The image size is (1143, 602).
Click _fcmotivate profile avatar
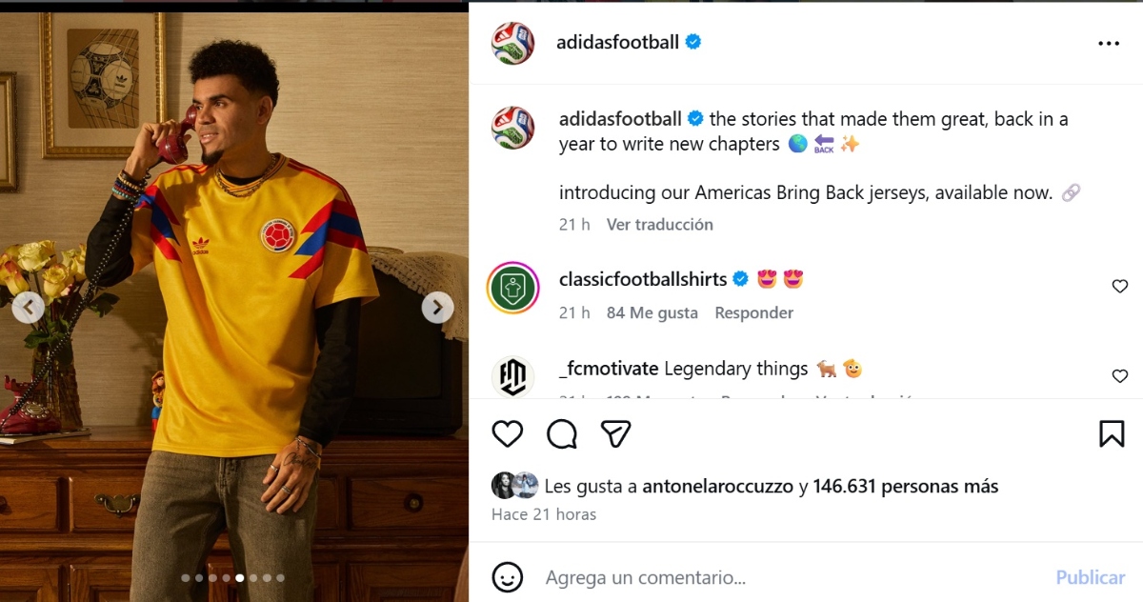tap(512, 375)
